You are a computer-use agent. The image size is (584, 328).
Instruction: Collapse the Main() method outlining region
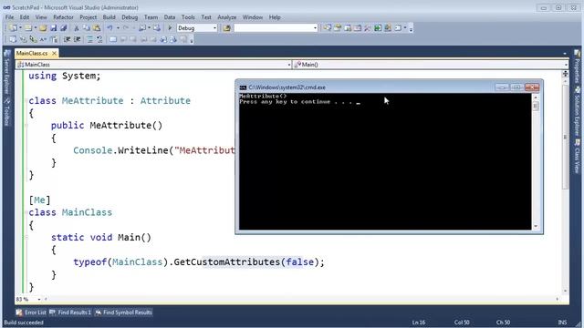tap(26, 237)
